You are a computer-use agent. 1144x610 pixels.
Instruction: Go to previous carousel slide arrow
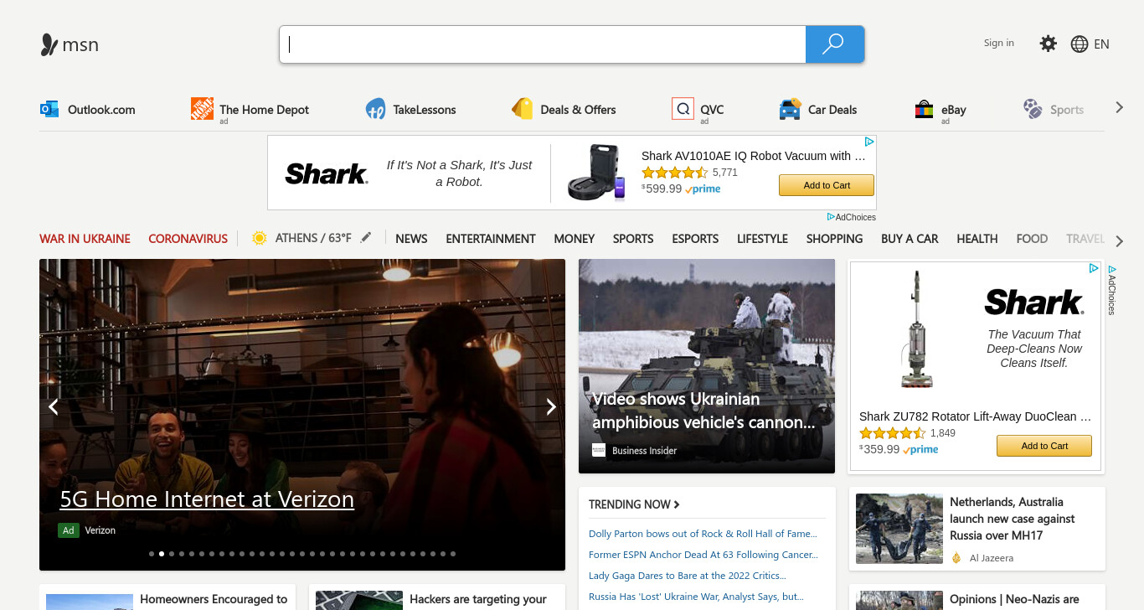click(x=54, y=406)
